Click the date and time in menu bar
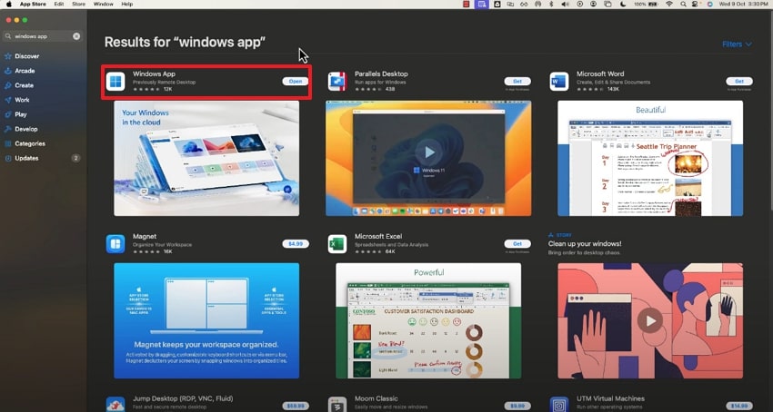 (x=745, y=4)
